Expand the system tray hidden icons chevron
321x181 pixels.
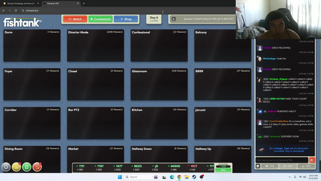(x=290, y=177)
